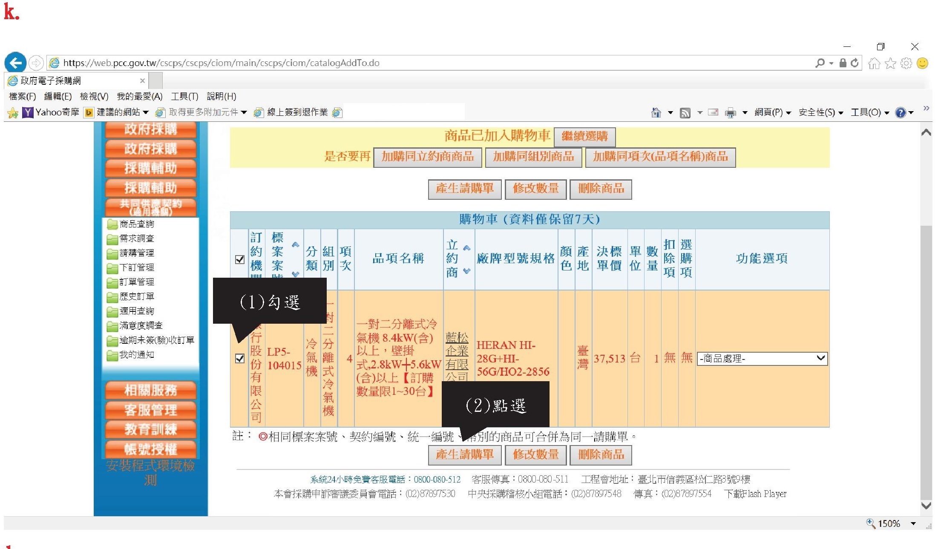
Task: Click the vertical scrollbar down arrow
Action: point(926,506)
